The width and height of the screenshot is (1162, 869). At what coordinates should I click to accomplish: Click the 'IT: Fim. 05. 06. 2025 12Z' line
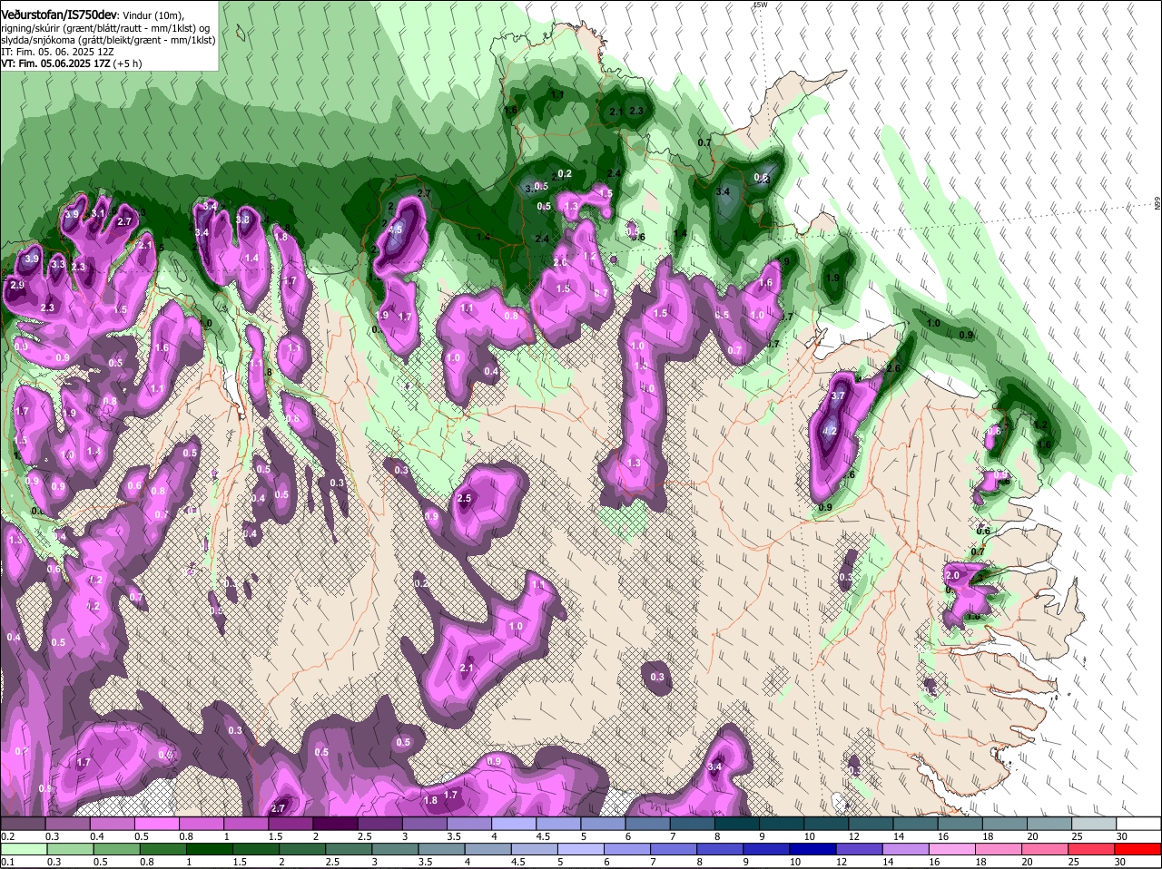coord(57,52)
